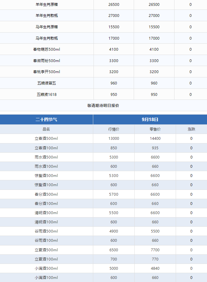Select 春桃李开500ml product name
Image resolution: width=207 pixels, height=282 pixels.
click(47, 72)
